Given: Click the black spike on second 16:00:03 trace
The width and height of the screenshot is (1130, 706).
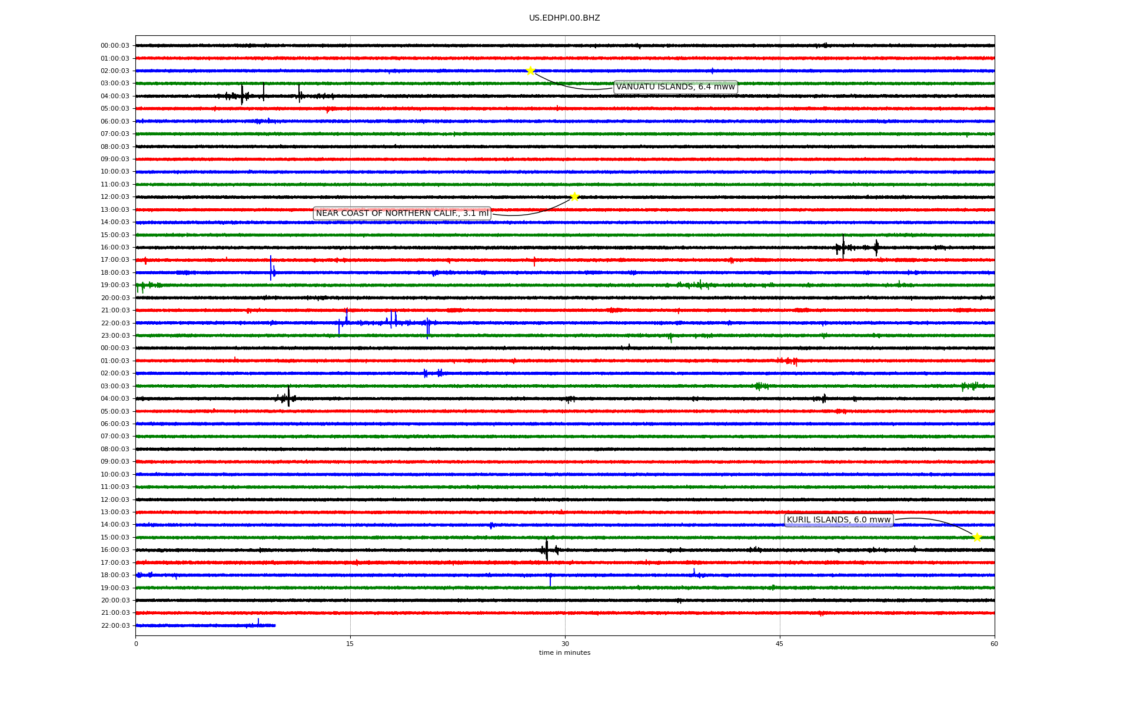Looking at the screenshot, I should click(x=547, y=550).
